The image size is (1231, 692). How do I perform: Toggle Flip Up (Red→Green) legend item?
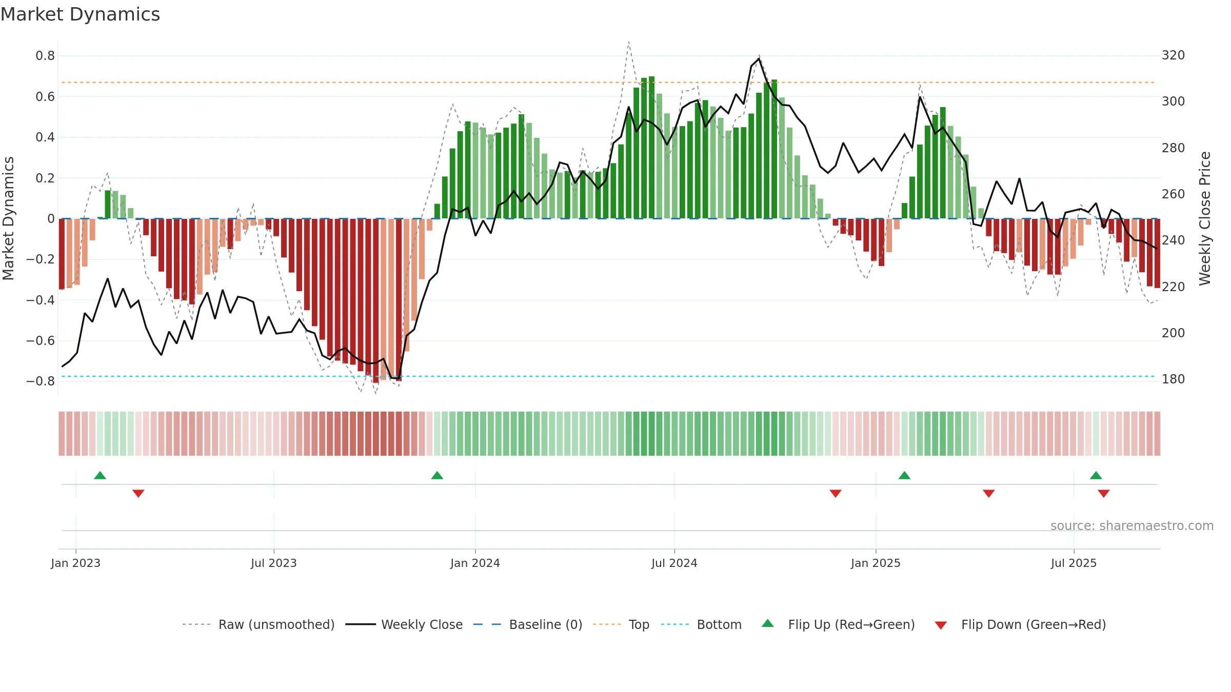(838, 624)
